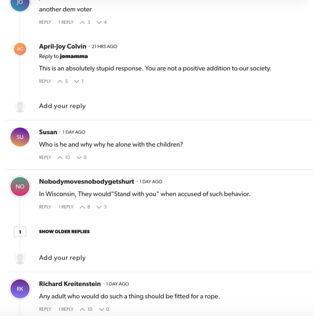Open Richard Kreitenstein's profile name
The image size is (313, 316).
pyautogui.click(x=70, y=284)
